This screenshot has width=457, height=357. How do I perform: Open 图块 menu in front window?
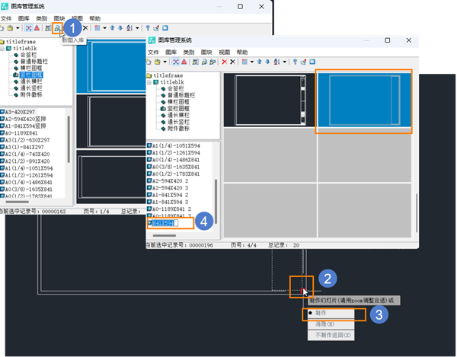coord(206,53)
